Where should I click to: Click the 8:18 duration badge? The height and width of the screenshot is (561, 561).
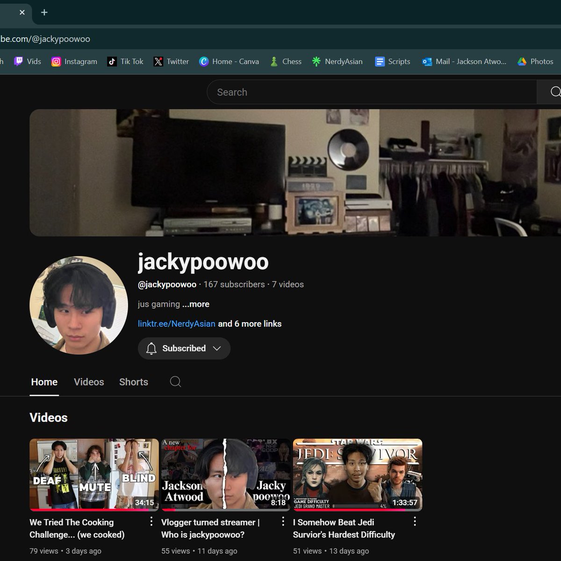278,503
